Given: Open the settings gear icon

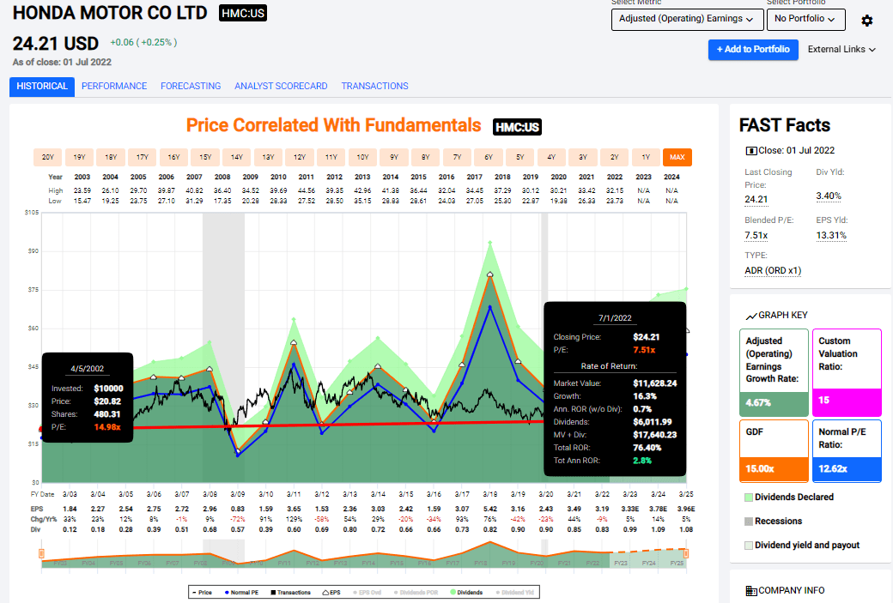Looking at the screenshot, I should (866, 21).
